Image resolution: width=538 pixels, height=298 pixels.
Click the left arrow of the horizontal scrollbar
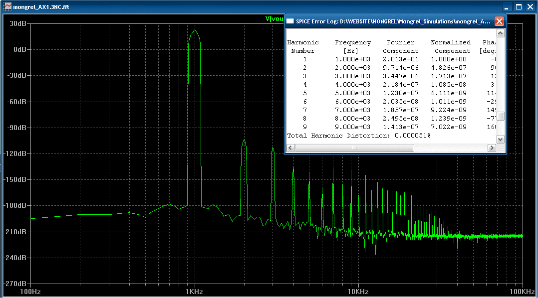(290, 148)
